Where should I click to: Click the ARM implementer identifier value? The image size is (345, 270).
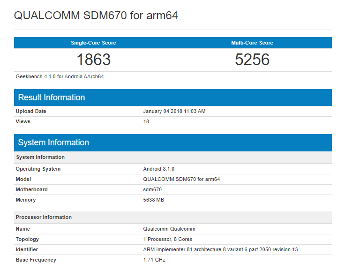click(x=220, y=249)
